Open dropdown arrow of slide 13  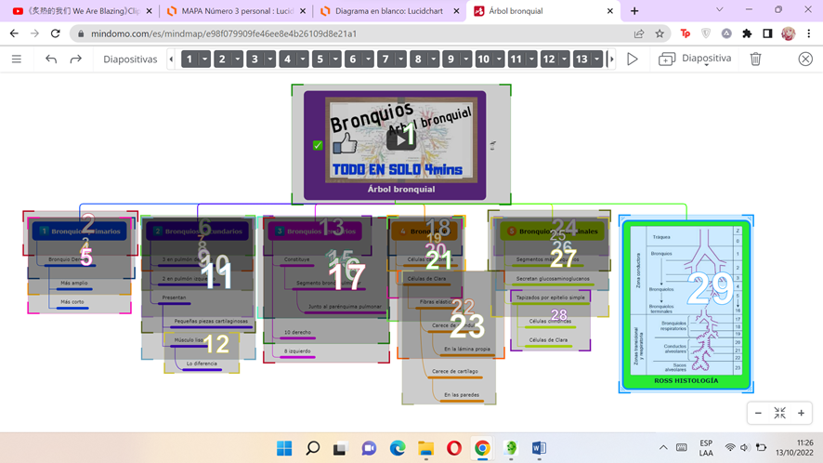click(597, 59)
